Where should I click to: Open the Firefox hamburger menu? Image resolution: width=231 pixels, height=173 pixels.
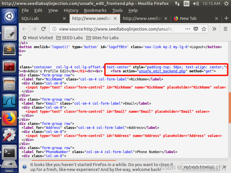click(226, 29)
